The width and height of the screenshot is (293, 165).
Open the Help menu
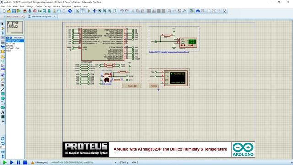coord(85,6)
